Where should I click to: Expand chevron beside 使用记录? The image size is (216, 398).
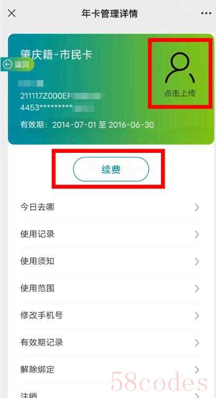click(197, 235)
